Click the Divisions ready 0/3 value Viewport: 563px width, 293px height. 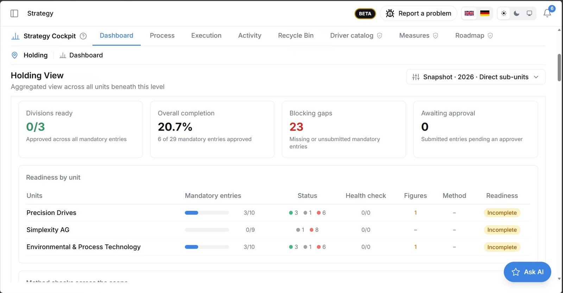[x=36, y=127]
